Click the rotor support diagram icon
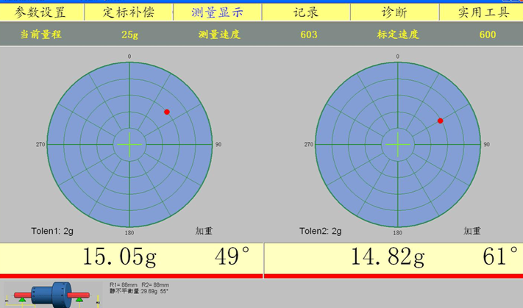 pos(51,293)
